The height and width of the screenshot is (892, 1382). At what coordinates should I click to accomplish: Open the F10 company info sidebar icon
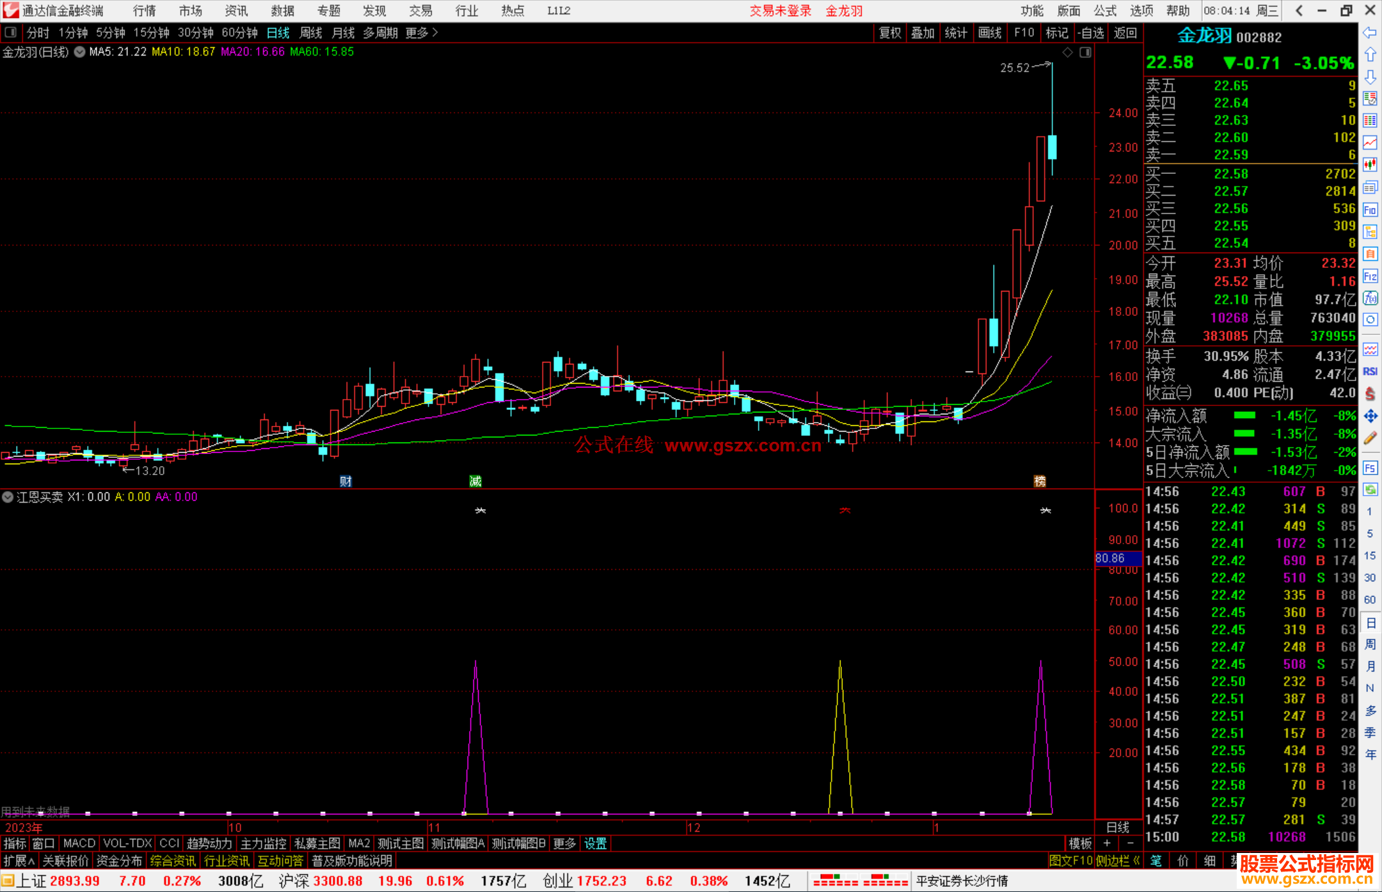click(x=1370, y=210)
